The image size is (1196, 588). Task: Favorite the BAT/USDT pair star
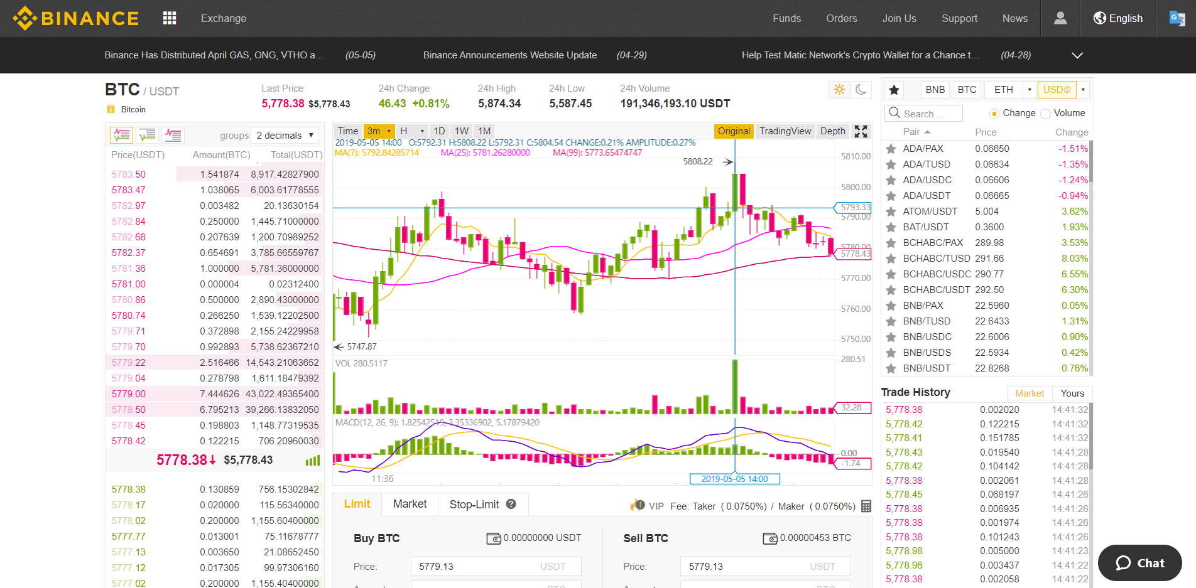[x=891, y=227]
